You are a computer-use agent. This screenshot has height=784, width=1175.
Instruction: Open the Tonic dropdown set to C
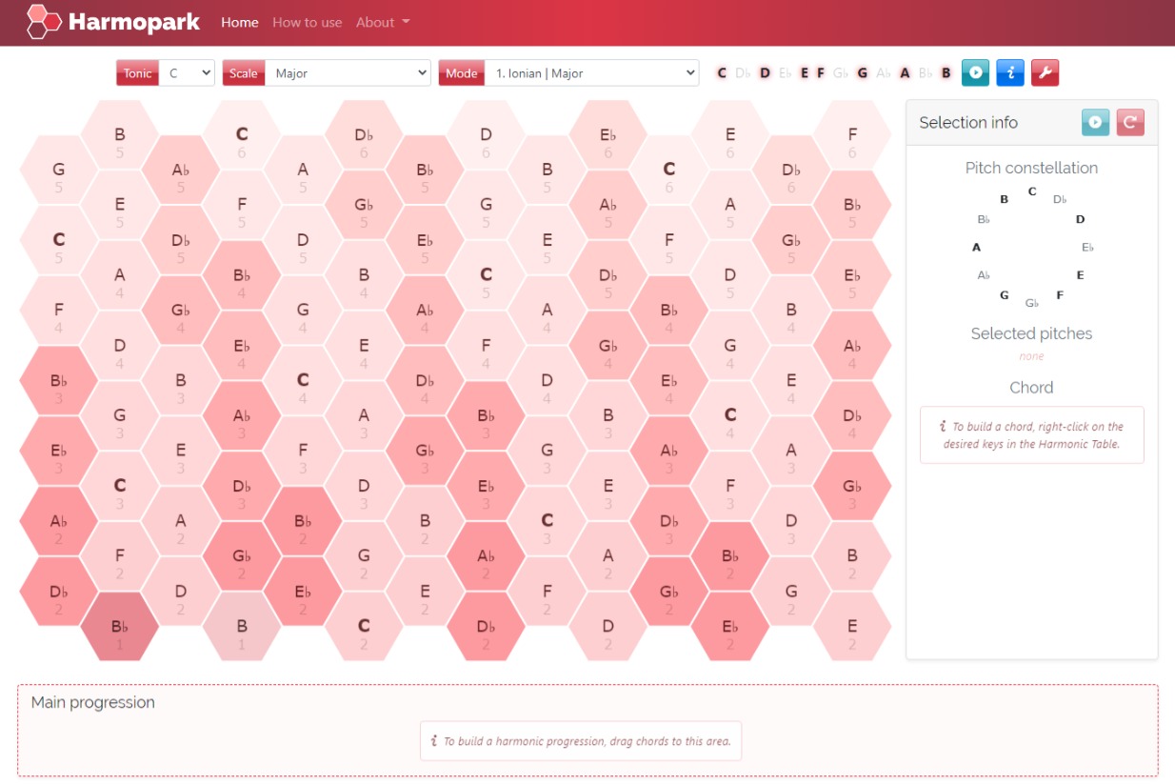tap(186, 73)
